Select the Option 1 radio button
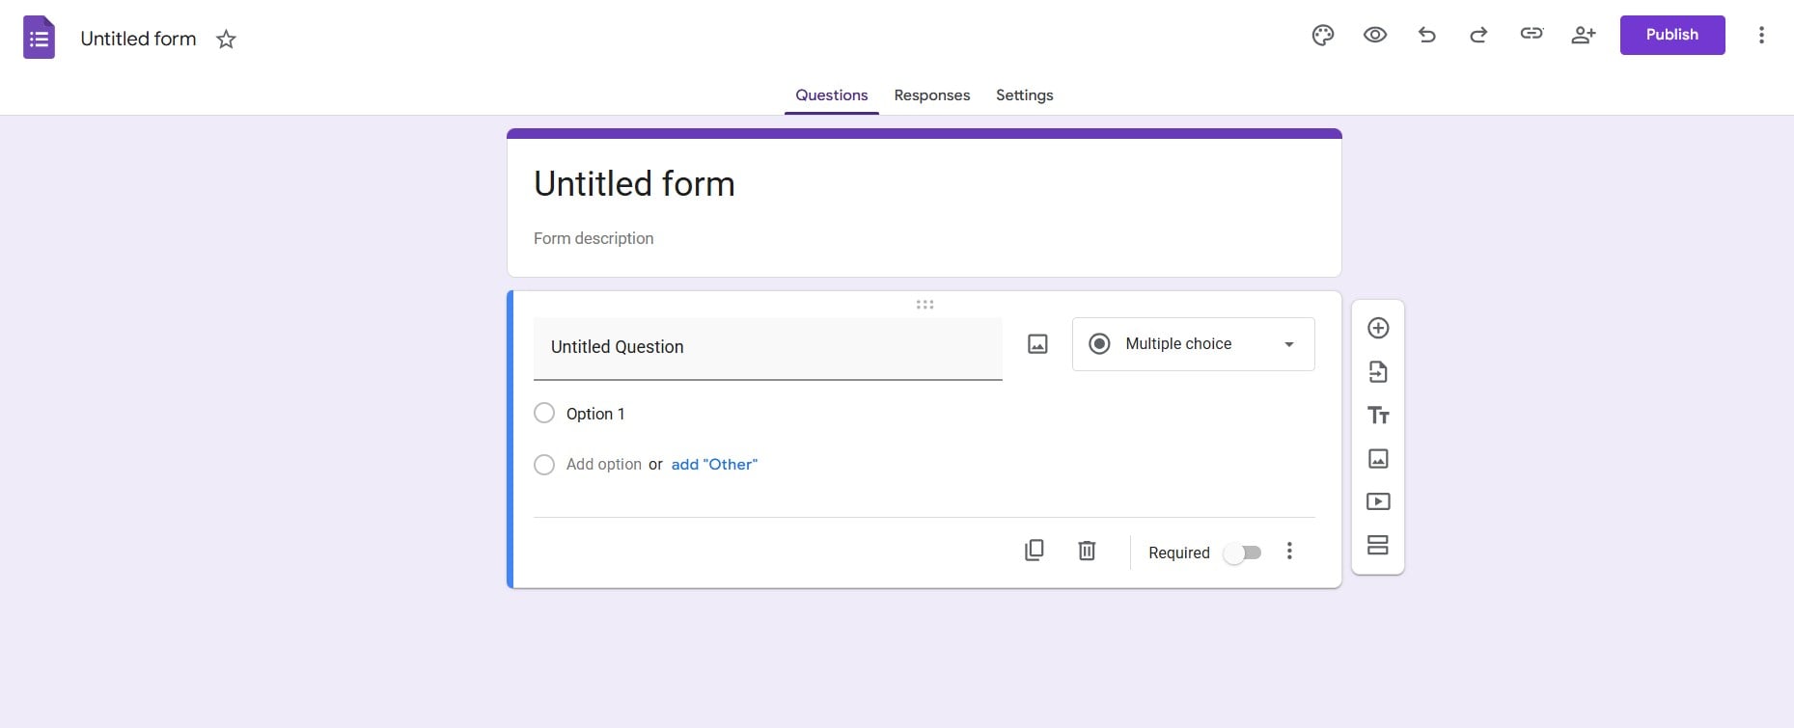 tap(544, 414)
